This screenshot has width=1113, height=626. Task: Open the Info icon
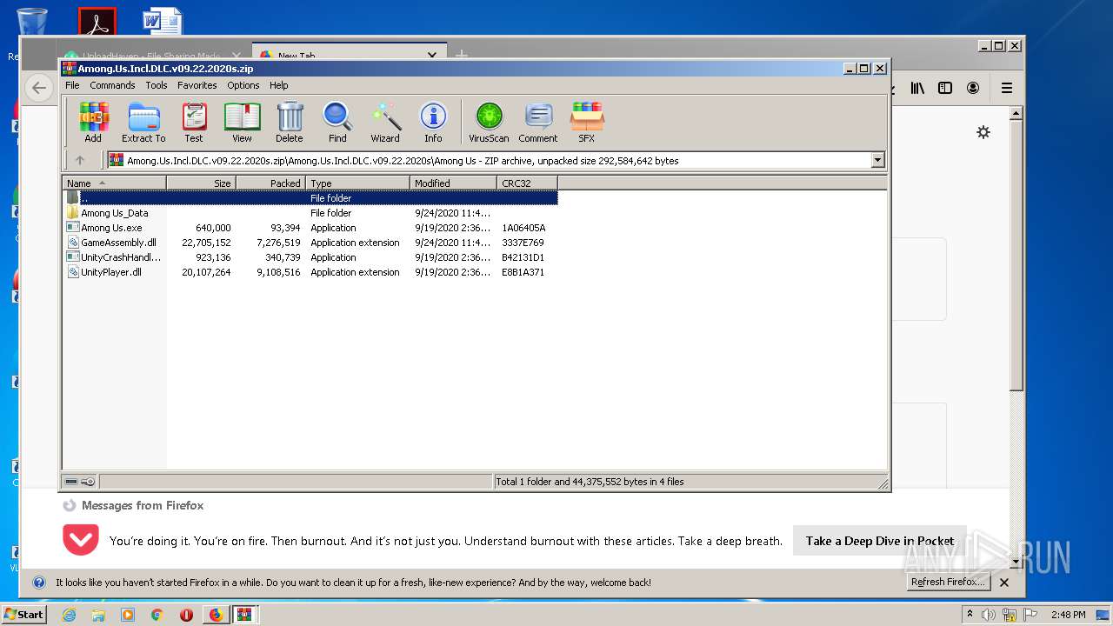[x=433, y=123]
